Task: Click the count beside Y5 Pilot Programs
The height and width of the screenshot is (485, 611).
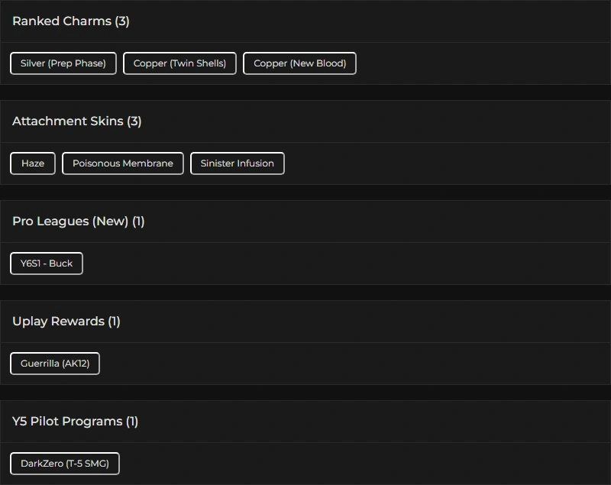Action: [x=132, y=422]
